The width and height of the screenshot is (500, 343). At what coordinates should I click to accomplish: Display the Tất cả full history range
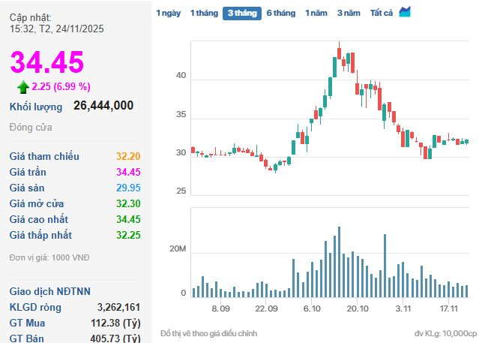[x=382, y=13]
